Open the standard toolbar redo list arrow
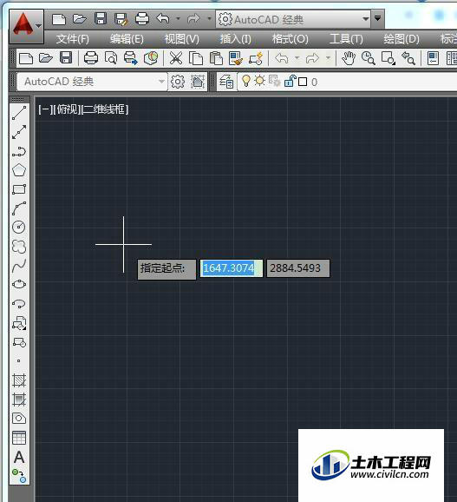The height and width of the screenshot is (502, 457). [x=328, y=58]
